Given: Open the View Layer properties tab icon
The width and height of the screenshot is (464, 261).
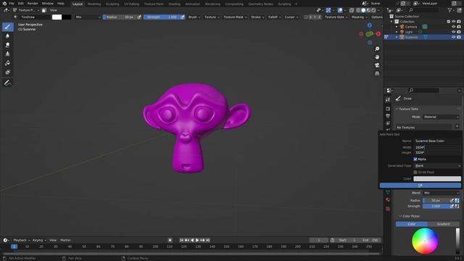Looking at the screenshot, I should [x=388, y=123].
